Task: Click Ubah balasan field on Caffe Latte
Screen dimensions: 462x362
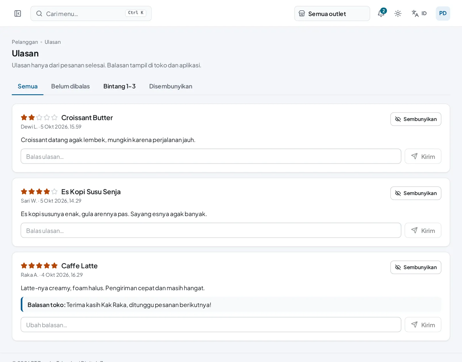Action: coord(211,325)
